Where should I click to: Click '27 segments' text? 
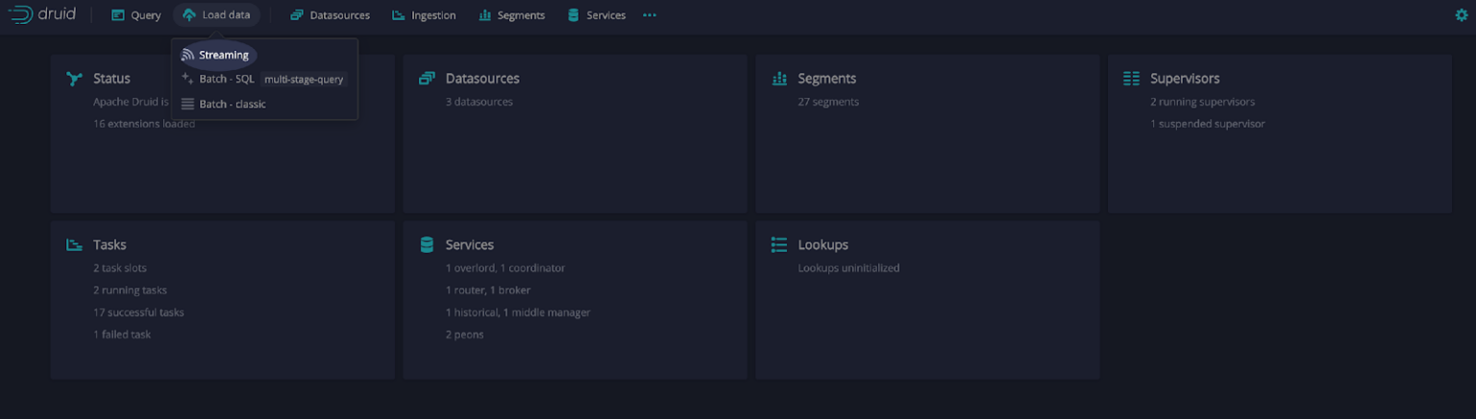tap(828, 102)
